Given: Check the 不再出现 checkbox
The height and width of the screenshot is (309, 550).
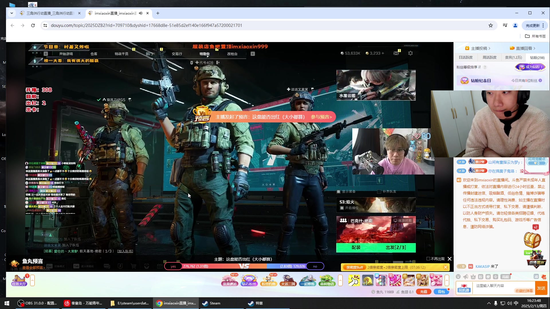Looking at the screenshot, I should point(428,259).
